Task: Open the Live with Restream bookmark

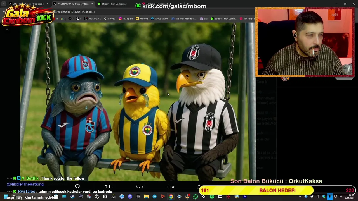Action: pos(184,19)
